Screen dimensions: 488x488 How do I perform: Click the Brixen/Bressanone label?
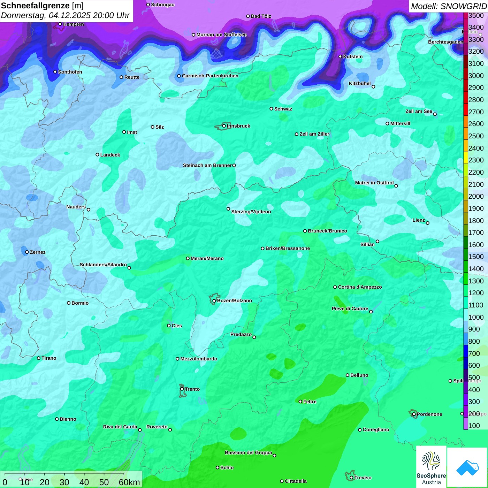(x=288, y=248)
